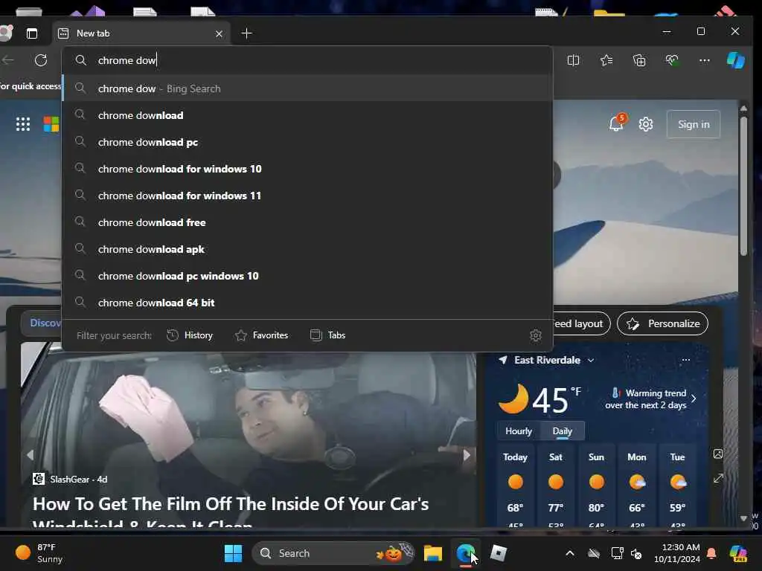Pick 'chrome download pc windows 10'
Image resolution: width=762 pixels, height=571 pixels.
point(307,275)
